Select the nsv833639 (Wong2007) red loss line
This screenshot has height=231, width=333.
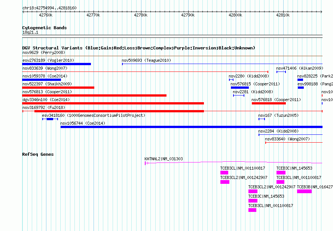point(145,72)
